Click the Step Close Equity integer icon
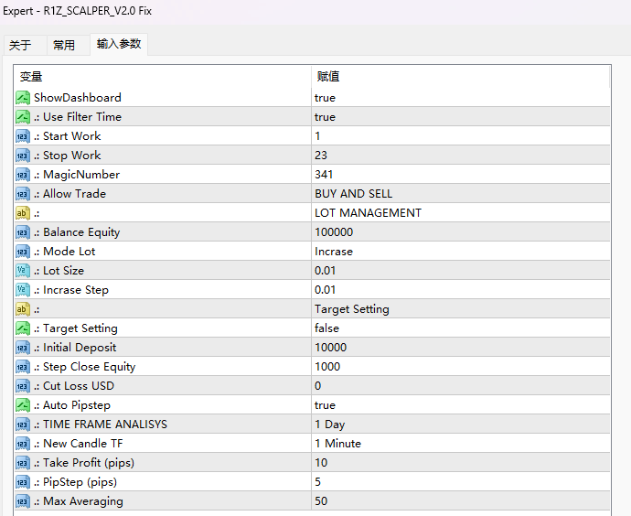 pyautogui.click(x=23, y=367)
